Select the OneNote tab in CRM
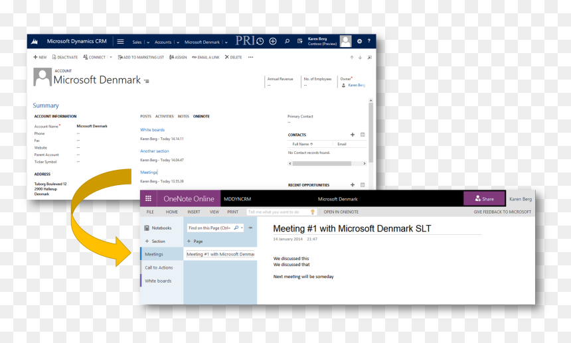 coord(201,116)
